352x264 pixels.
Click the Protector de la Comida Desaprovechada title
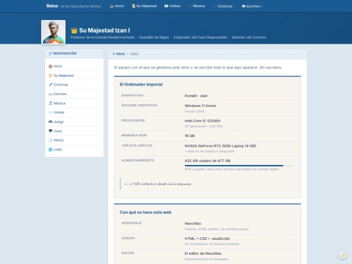coord(102,37)
